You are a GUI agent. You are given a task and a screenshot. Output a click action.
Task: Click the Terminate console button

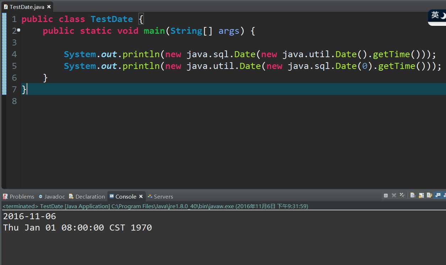pos(386,195)
